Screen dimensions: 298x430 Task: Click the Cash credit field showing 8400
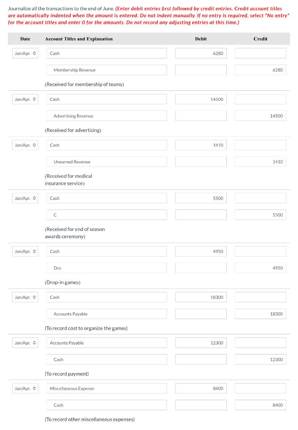click(260, 405)
